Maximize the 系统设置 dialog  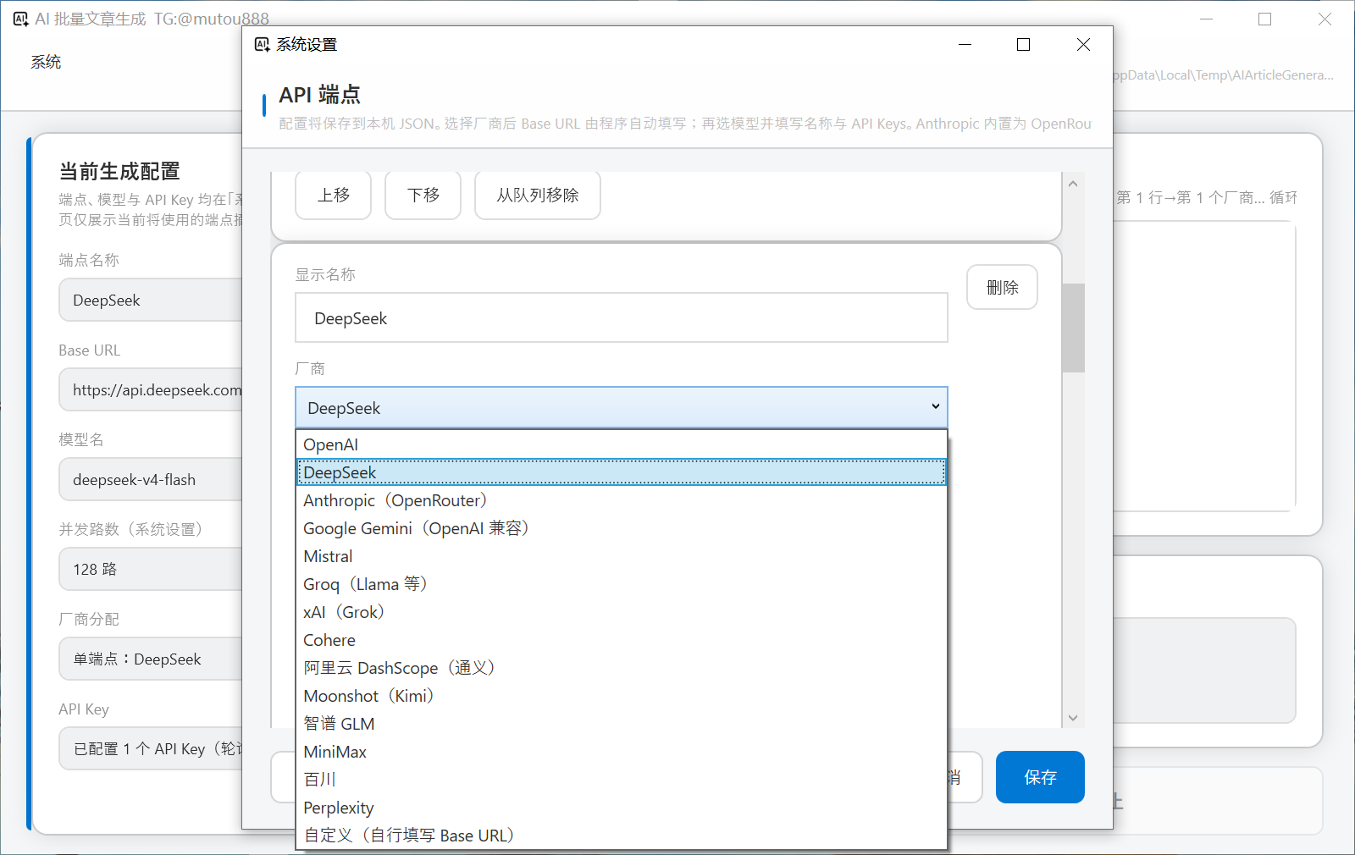coord(1024,45)
